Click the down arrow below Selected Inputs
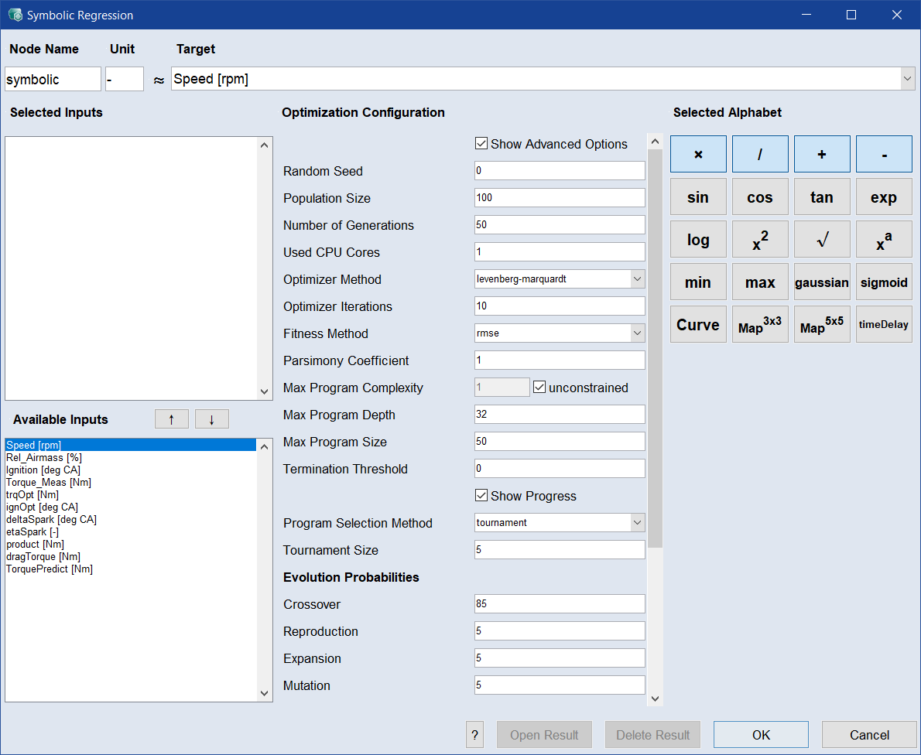Image resolution: width=921 pixels, height=755 pixels. pyautogui.click(x=212, y=419)
